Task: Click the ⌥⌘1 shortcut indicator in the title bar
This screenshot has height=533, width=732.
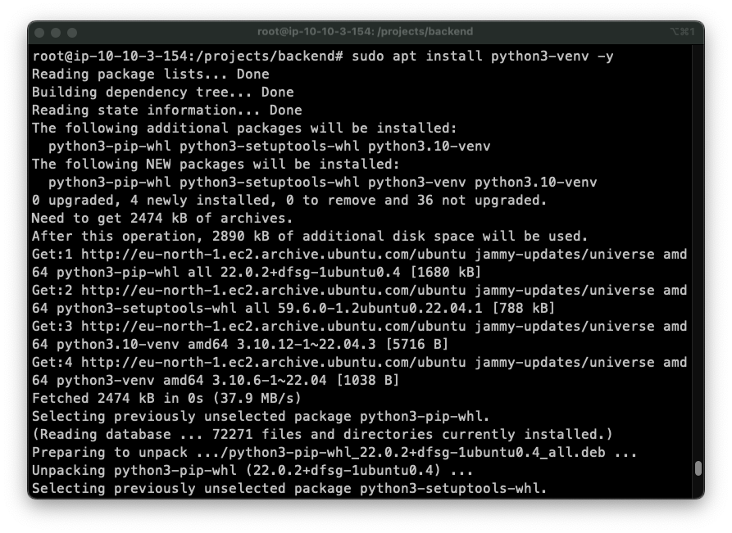Action: click(683, 32)
